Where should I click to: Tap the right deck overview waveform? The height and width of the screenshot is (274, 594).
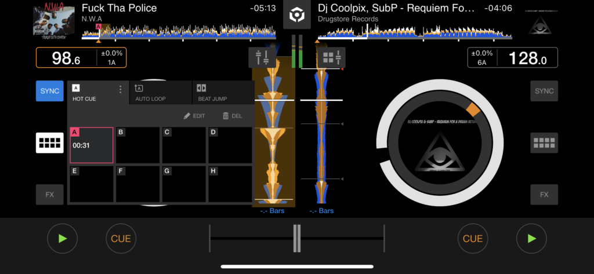pos(415,32)
